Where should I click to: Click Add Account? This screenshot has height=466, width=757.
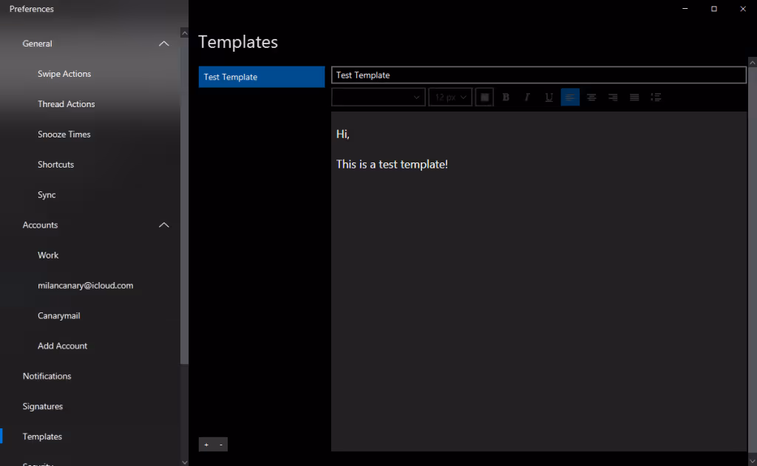coord(63,346)
